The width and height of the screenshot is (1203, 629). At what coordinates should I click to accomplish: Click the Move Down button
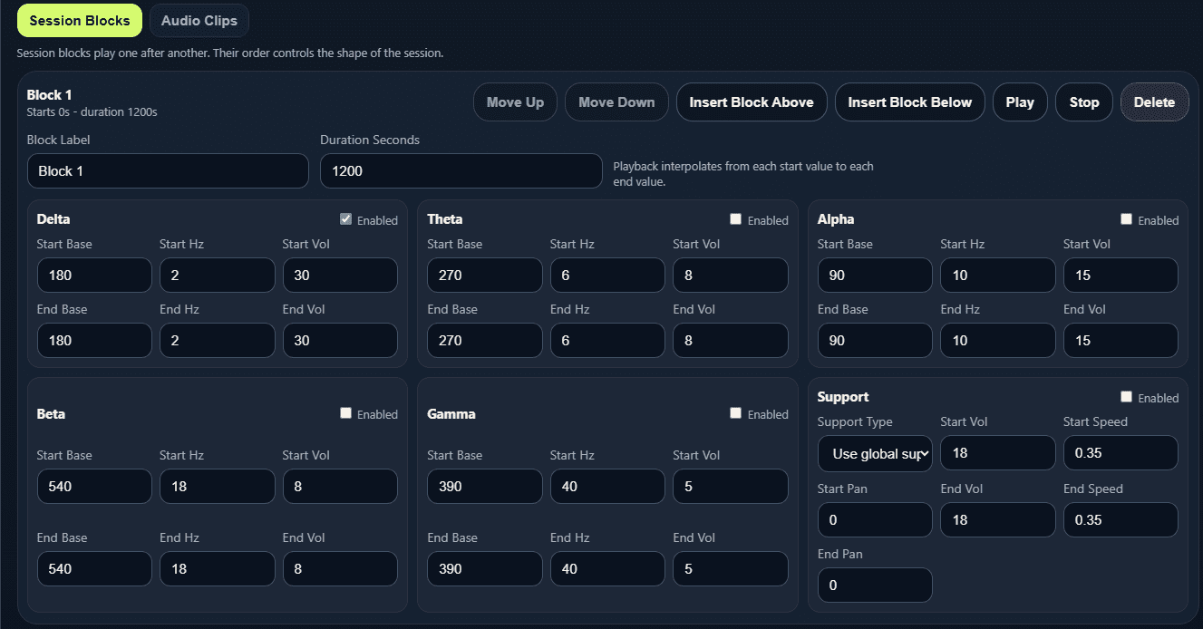coord(616,102)
